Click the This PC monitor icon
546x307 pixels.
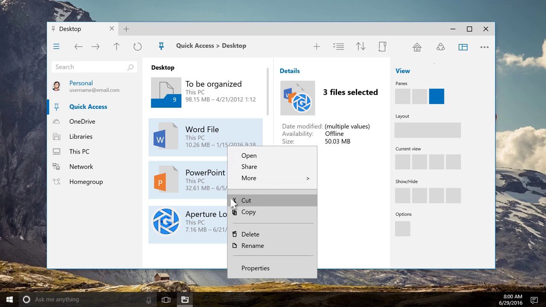tap(56, 151)
